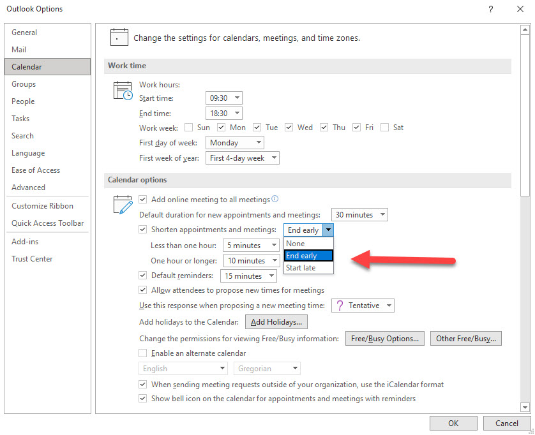Select None in the shorten list
Image resolution: width=535 pixels, height=435 pixels.
308,244
